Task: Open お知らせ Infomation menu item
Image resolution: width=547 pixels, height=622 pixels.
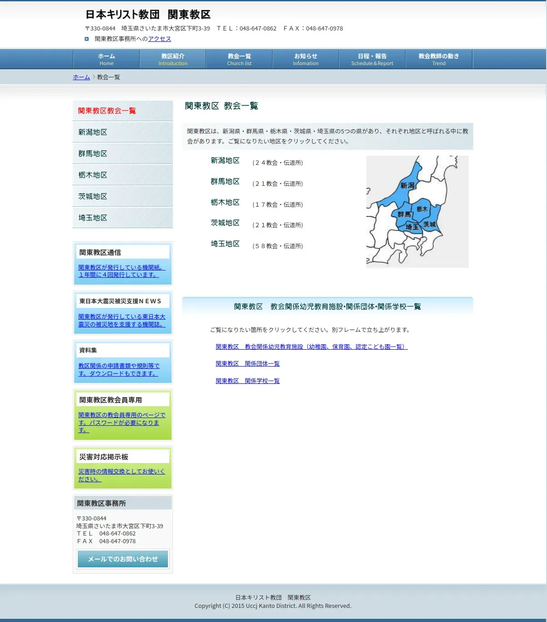Action: point(306,59)
